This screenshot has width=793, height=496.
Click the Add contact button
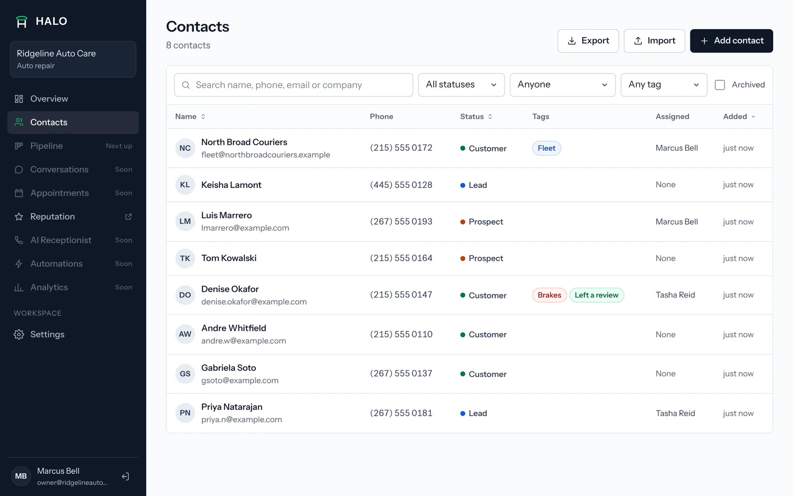pyautogui.click(x=732, y=41)
